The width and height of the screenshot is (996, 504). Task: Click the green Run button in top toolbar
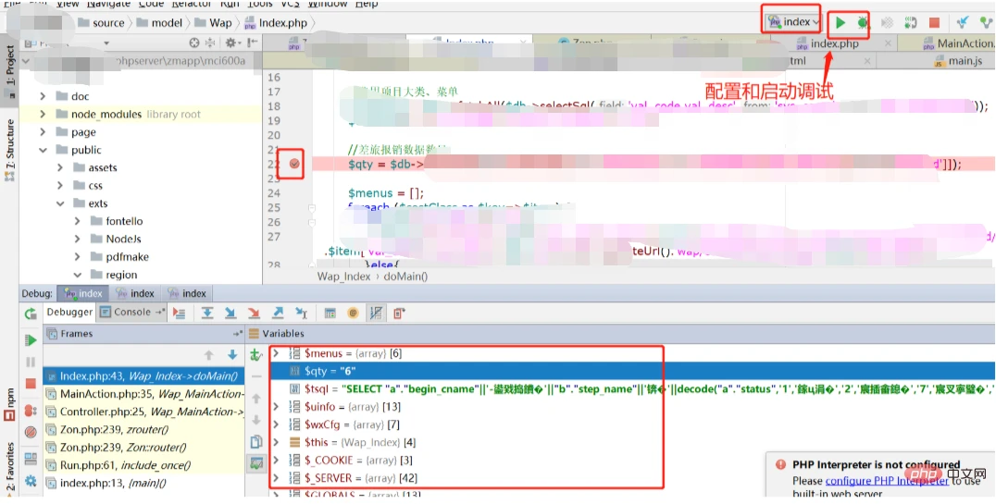tap(841, 21)
